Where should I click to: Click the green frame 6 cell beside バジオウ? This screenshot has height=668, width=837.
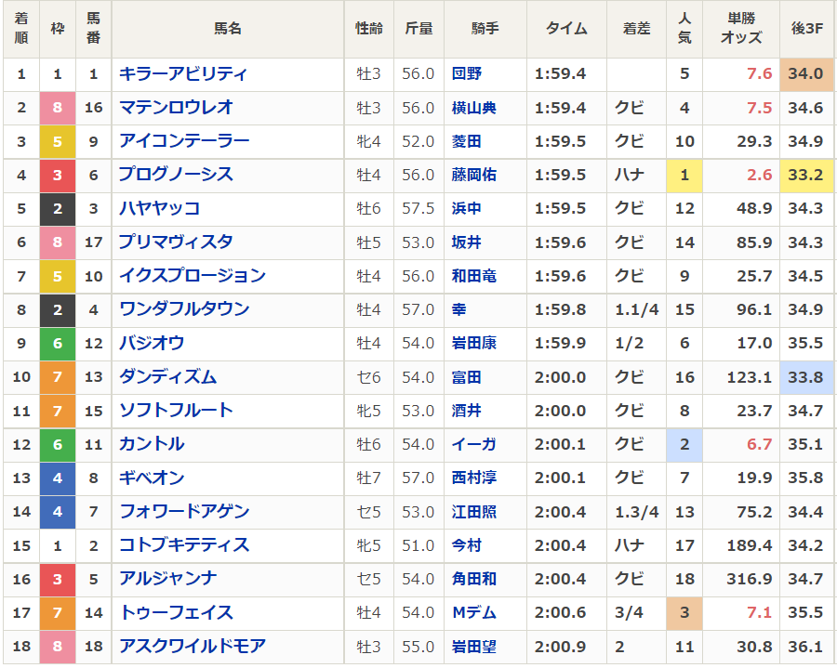[x=58, y=343]
